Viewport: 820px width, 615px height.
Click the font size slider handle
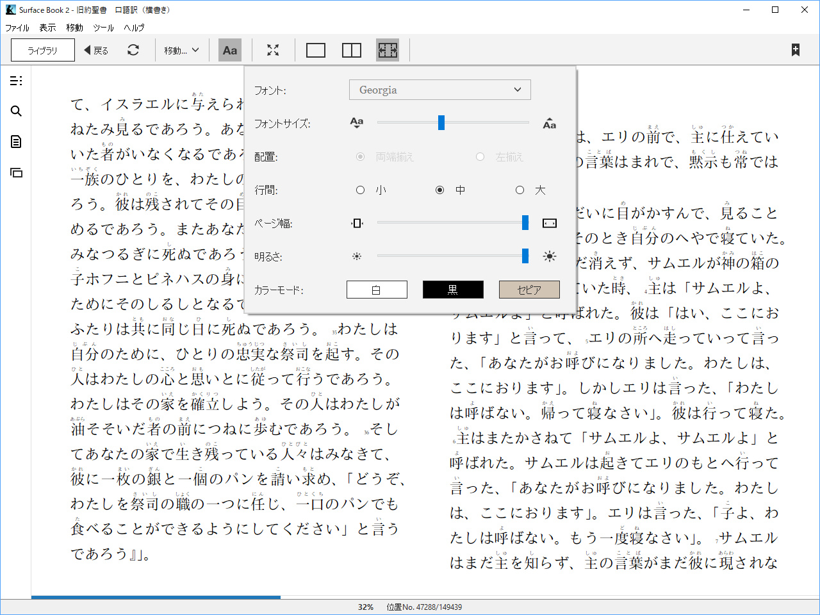coord(441,122)
